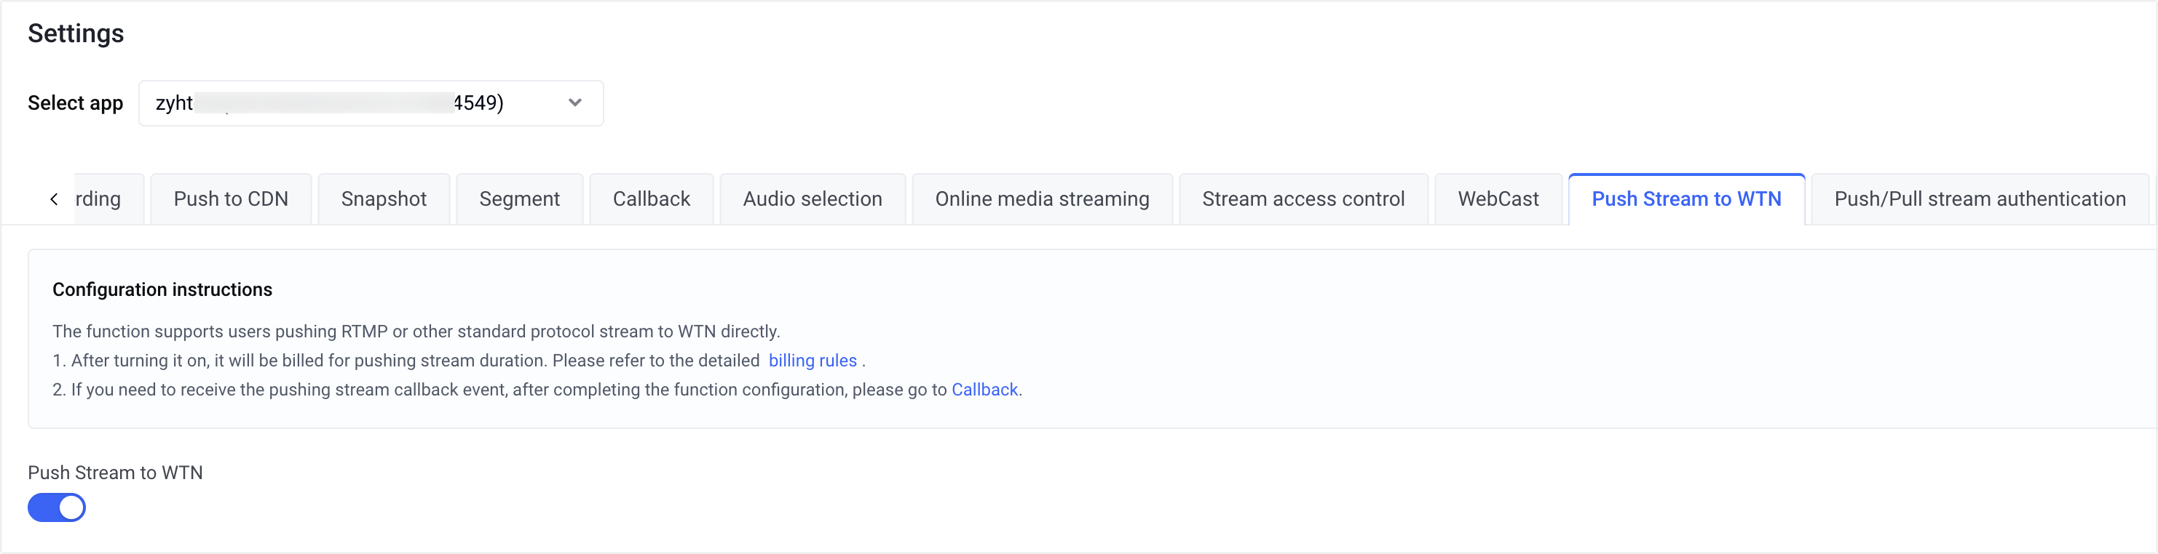Open Push/Pull stream authentication tab
The image size is (2158, 554).
[1979, 199]
